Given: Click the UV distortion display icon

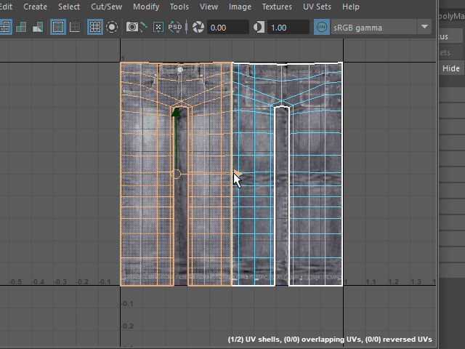Looking at the screenshot, I should click(36, 28).
